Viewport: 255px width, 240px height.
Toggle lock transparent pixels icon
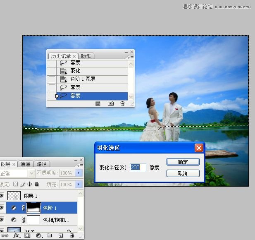point(15,184)
